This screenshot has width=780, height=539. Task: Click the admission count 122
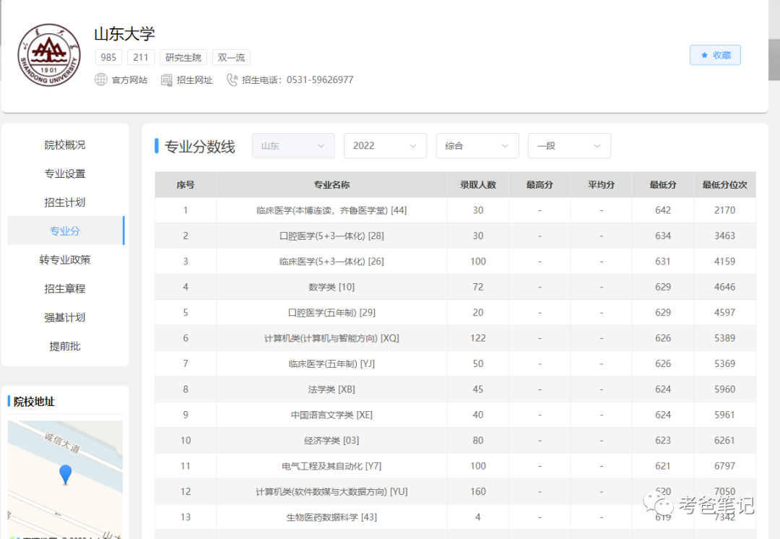(x=478, y=338)
